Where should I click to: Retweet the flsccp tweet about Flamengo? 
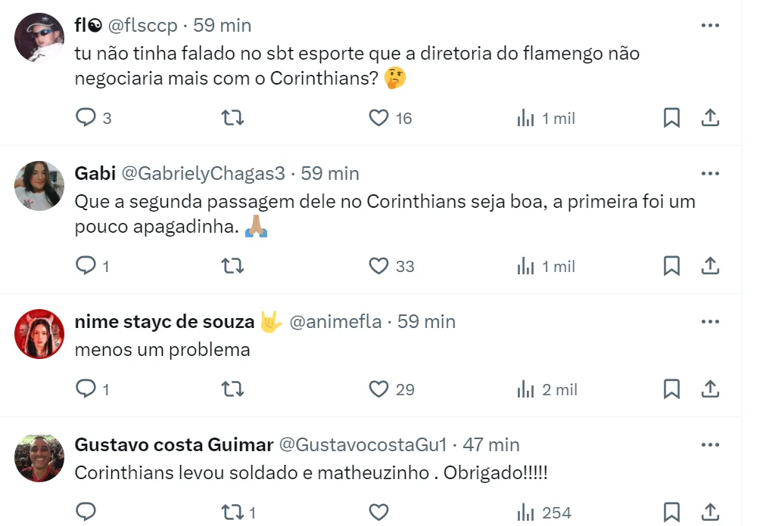pos(232,118)
